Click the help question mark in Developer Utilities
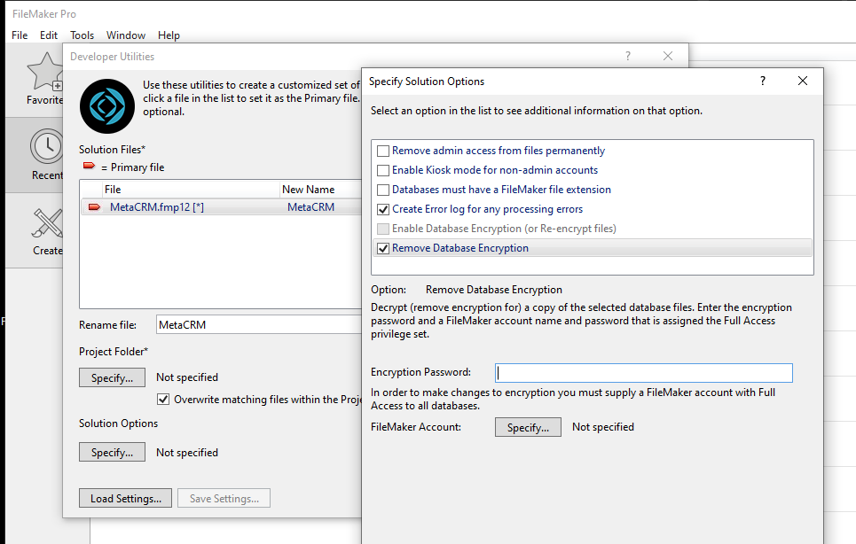856x544 pixels. pyautogui.click(x=628, y=56)
